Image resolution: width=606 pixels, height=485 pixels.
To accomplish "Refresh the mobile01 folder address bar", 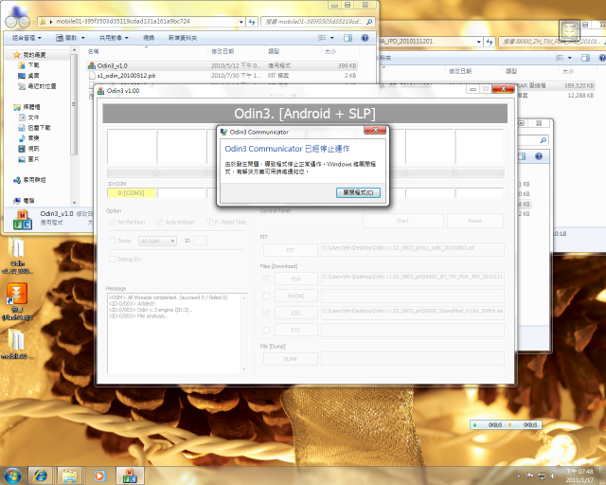I will [253, 22].
